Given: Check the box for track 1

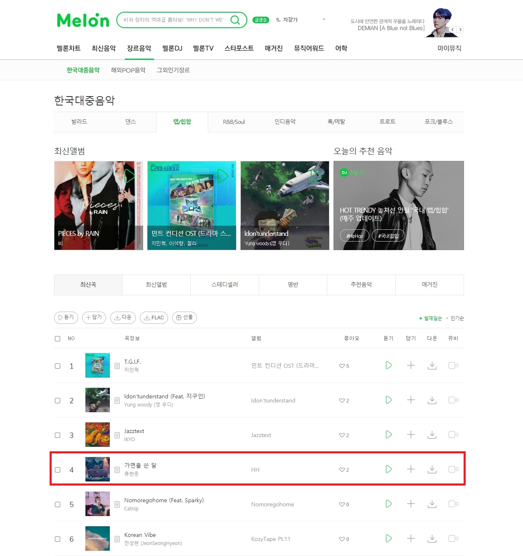Looking at the screenshot, I should [58, 366].
